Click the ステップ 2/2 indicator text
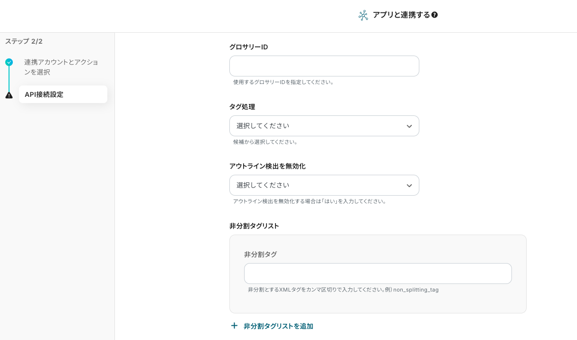Screen dimensions: 577x340 pyautogui.click(x=24, y=41)
